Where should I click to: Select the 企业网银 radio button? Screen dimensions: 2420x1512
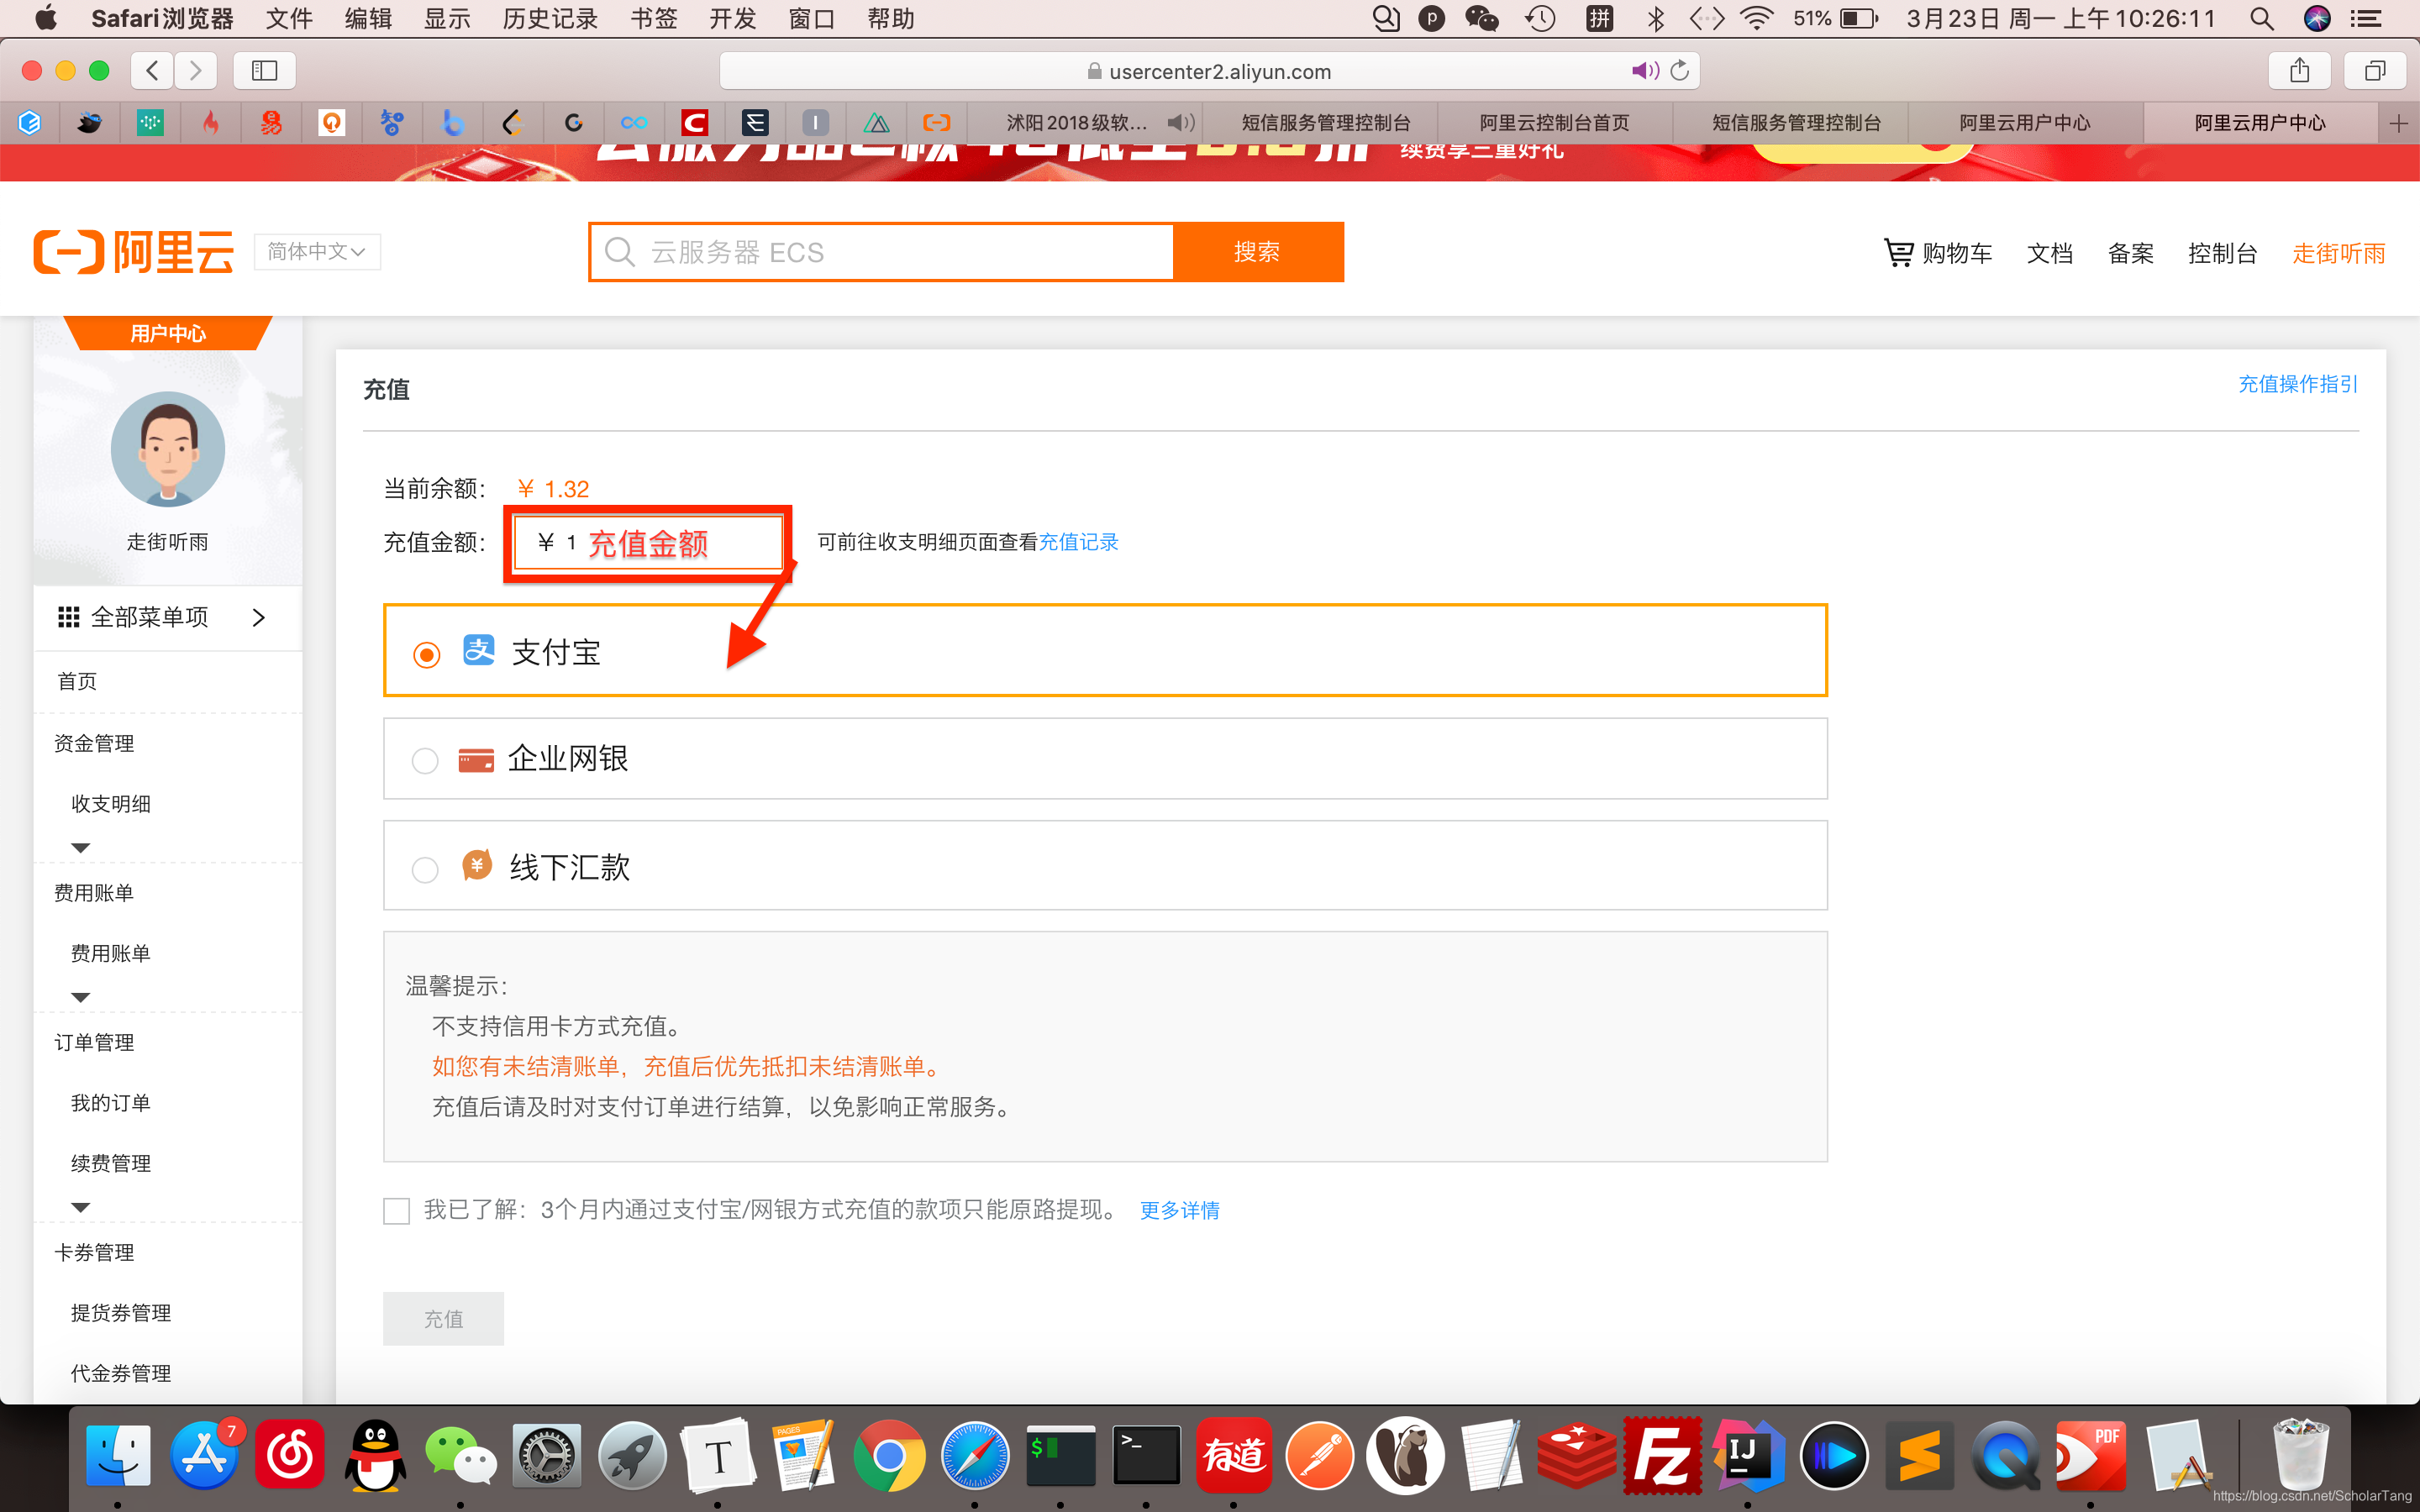pyautogui.click(x=425, y=761)
